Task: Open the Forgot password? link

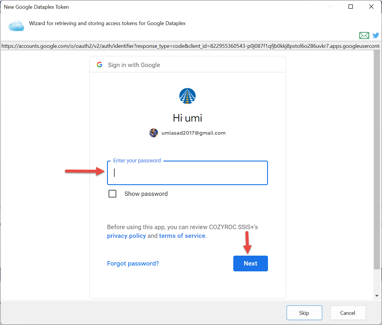Action: click(133, 263)
